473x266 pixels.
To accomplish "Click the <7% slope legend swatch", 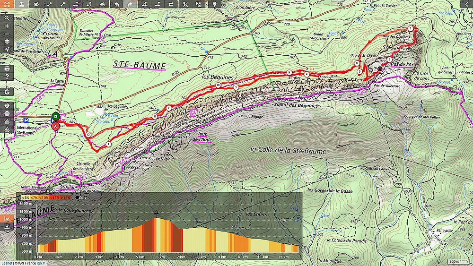I will pos(35,197).
